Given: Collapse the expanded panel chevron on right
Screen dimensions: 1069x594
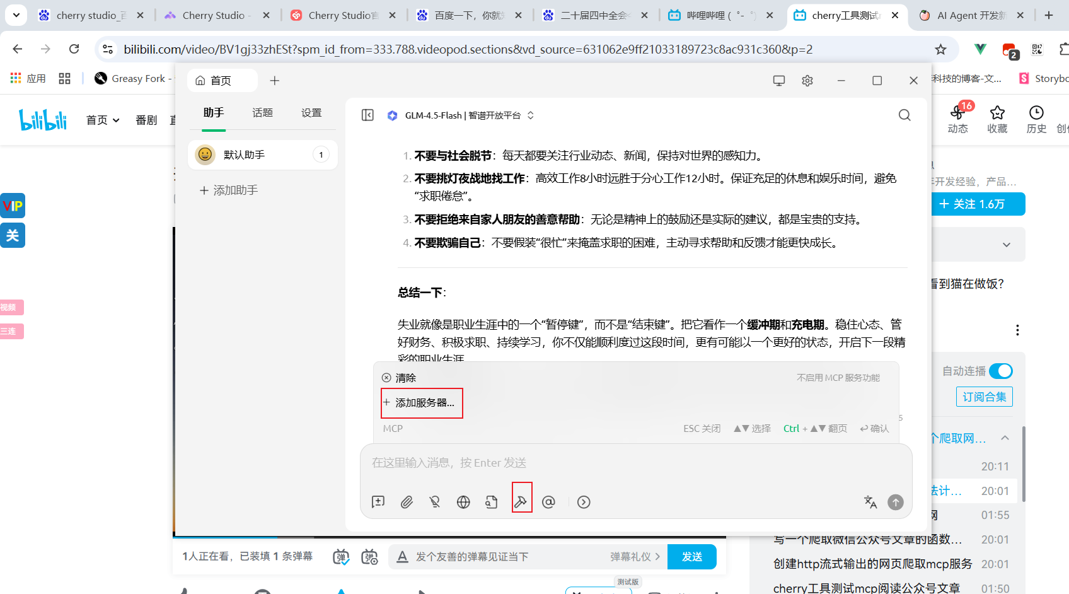Looking at the screenshot, I should click(1006, 437).
